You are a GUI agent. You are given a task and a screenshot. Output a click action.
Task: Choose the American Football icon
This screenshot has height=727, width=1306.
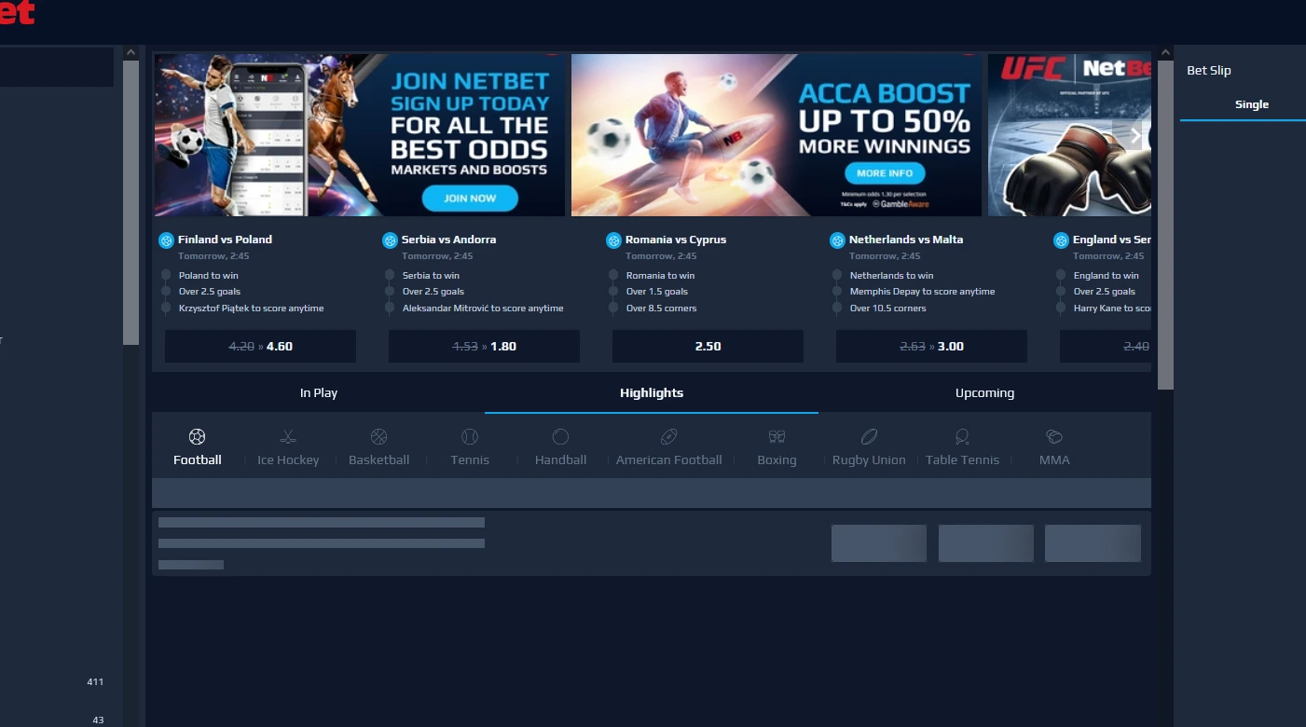click(x=668, y=436)
